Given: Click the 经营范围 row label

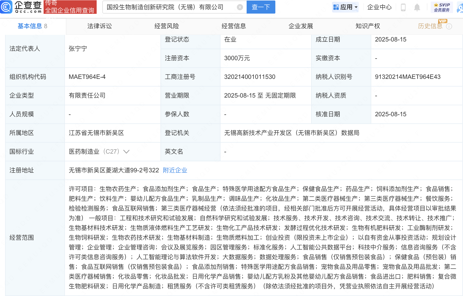Looking at the screenshot, I should (x=22, y=238).
